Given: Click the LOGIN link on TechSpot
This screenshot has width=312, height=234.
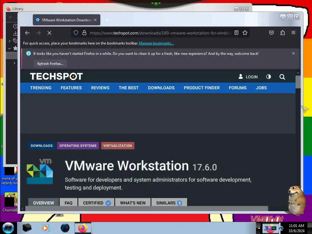Looking at the screenshot, I should coord(248,77).
